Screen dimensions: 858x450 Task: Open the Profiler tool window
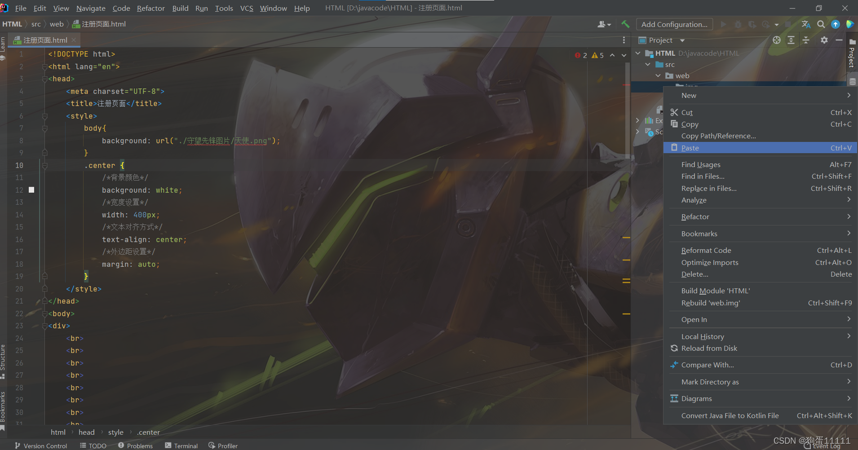[x=223, y=446]
